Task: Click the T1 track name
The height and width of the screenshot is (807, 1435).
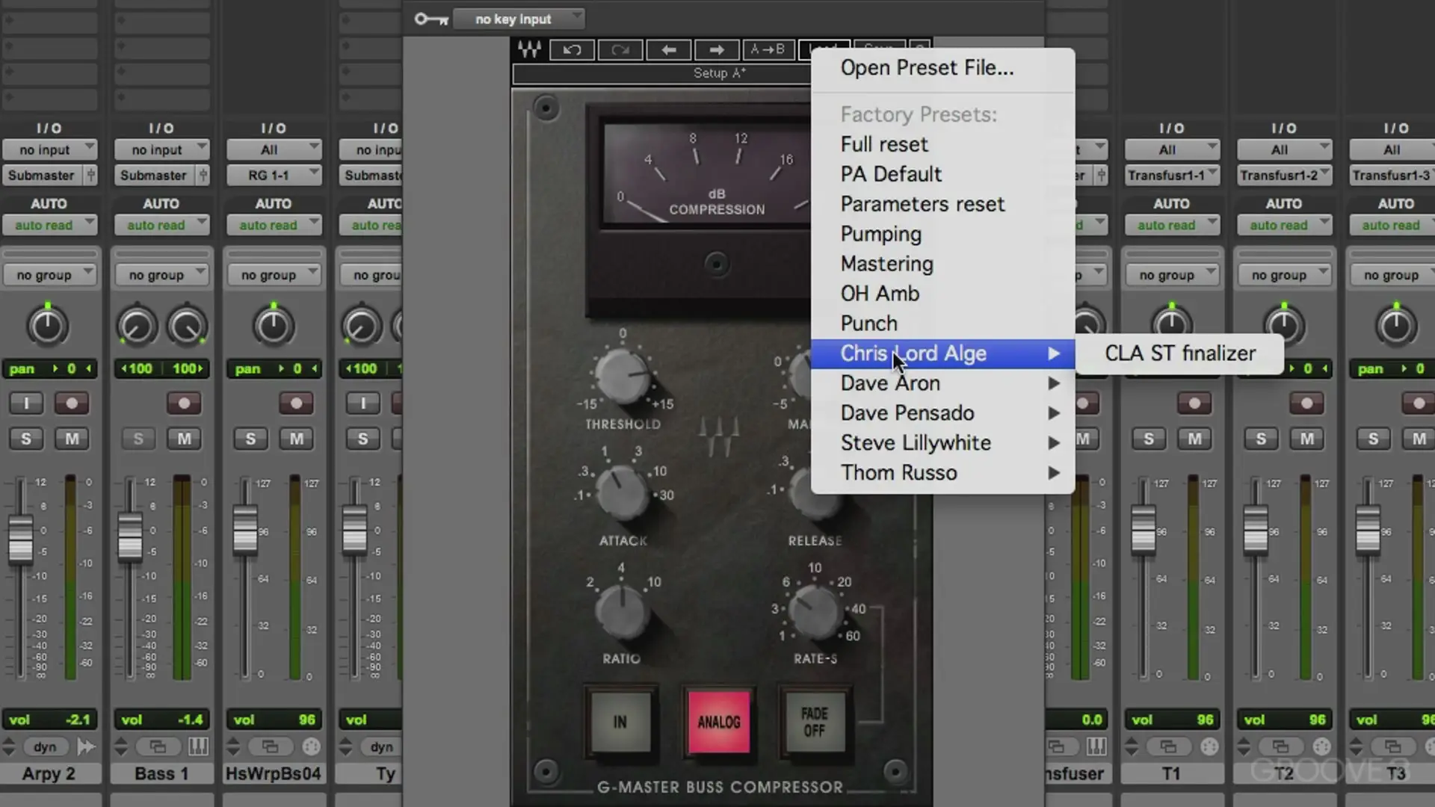Action: pyautogui.click(x=1171, y=773)
